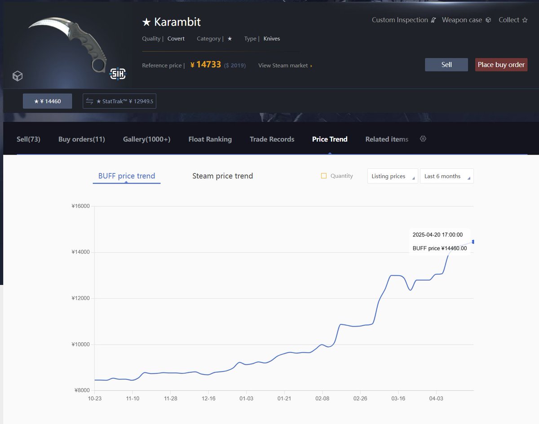Click the 11-10 date label

pyautogui.click(x=133, y=398)
